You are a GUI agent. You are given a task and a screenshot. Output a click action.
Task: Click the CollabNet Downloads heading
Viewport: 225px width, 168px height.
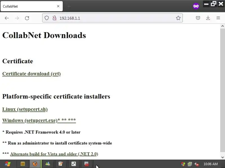point(44,35)
